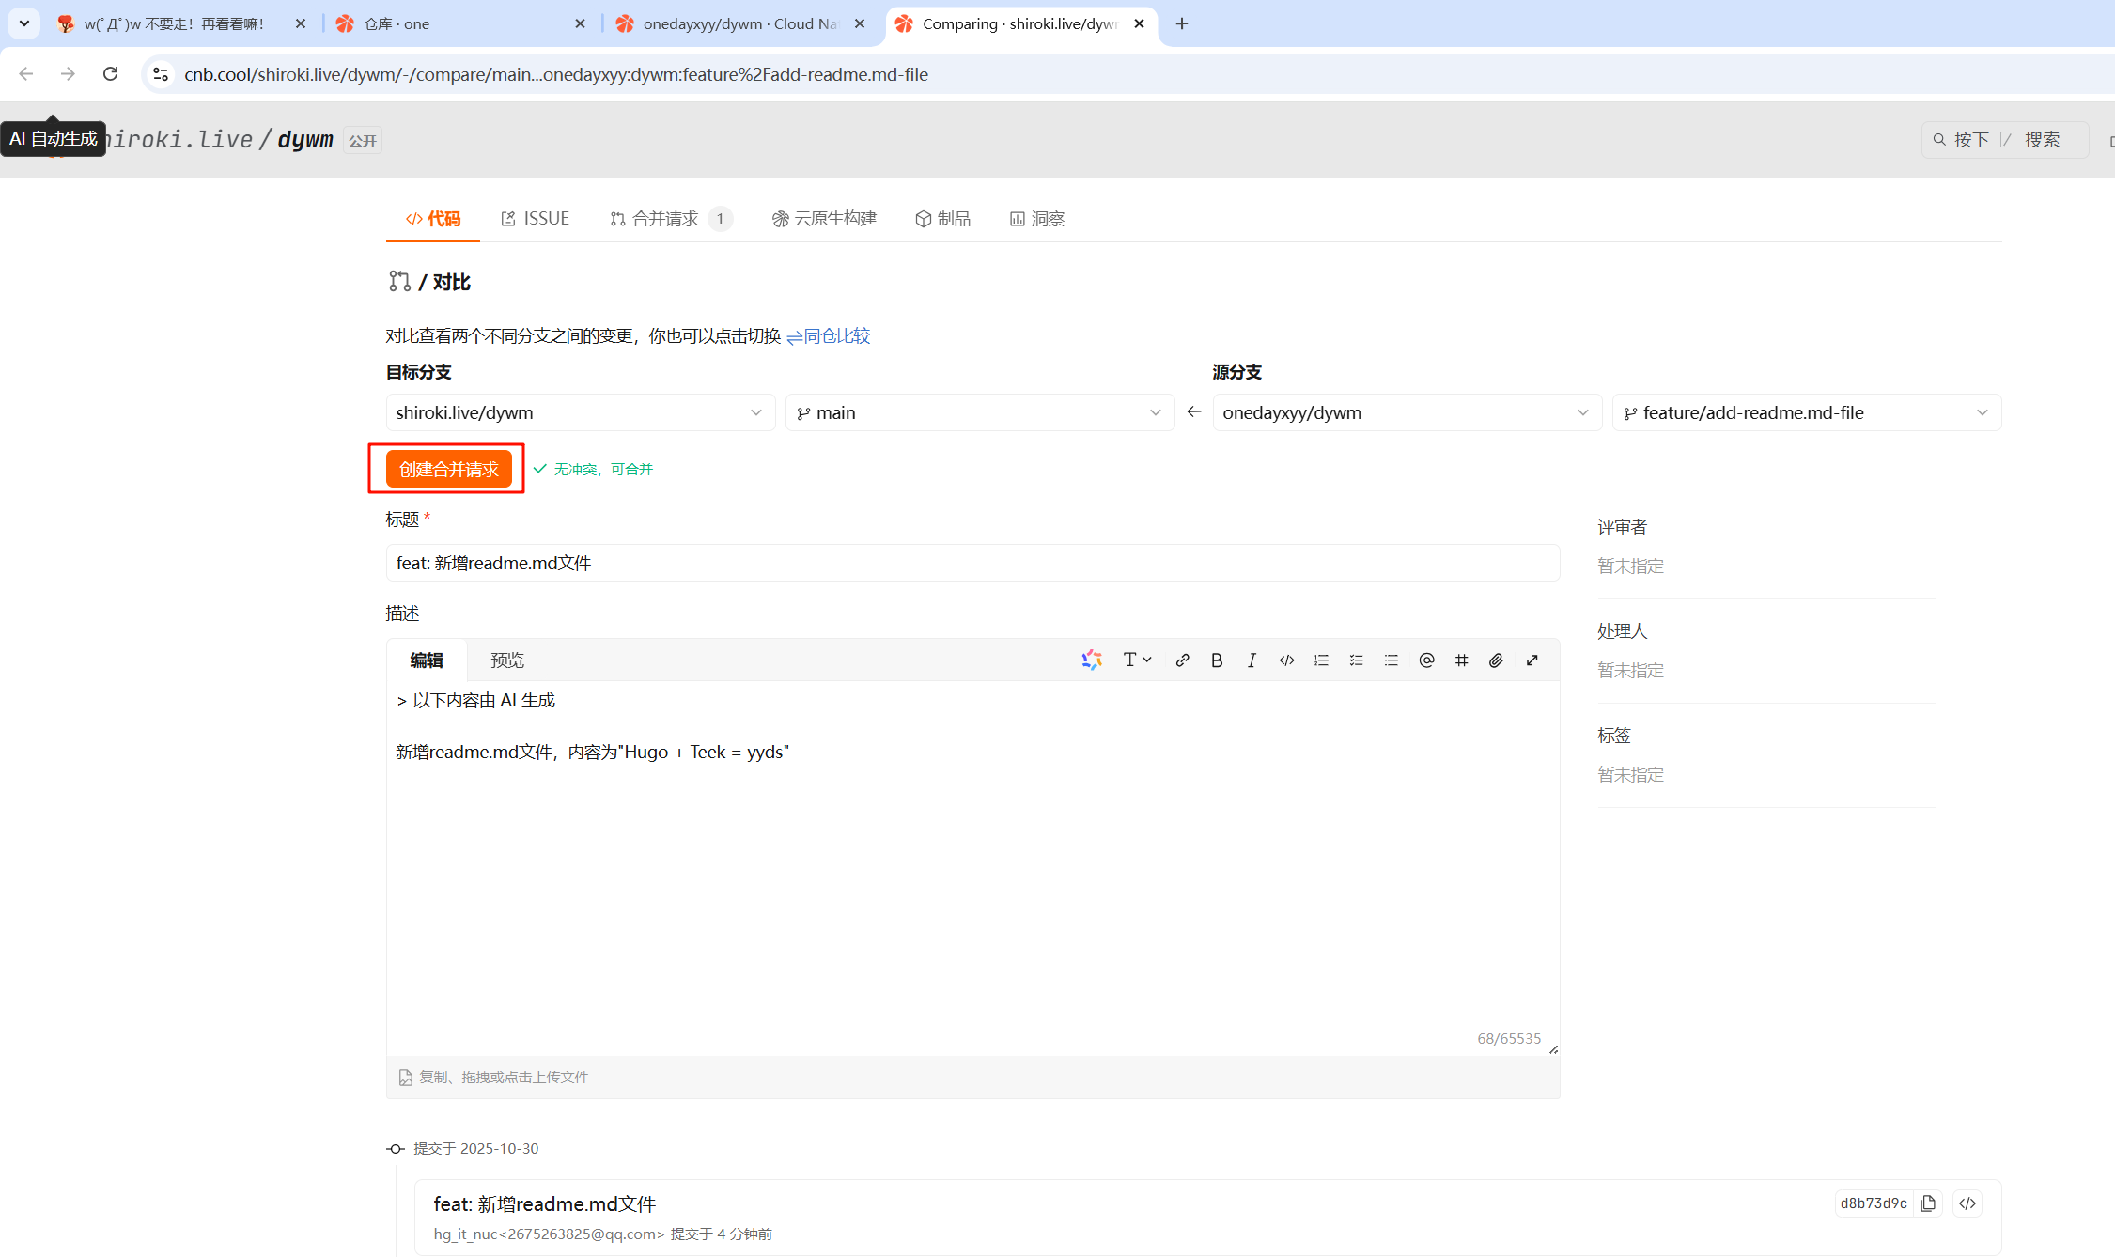
Task: Switch to the 预览 preview tab
Action: click(507, 660)
